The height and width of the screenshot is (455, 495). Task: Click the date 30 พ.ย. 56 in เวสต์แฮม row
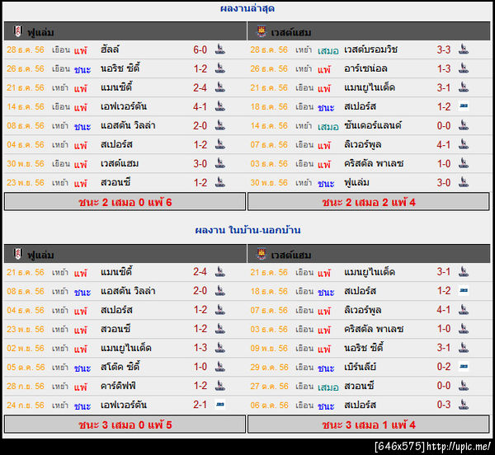(x=26, y=164)
